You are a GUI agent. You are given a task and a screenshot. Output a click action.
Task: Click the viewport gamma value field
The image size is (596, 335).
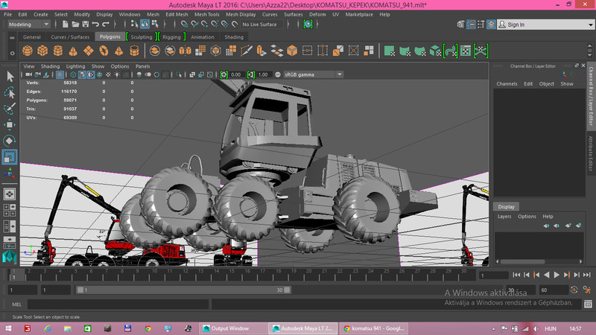(x=263, y=75)
